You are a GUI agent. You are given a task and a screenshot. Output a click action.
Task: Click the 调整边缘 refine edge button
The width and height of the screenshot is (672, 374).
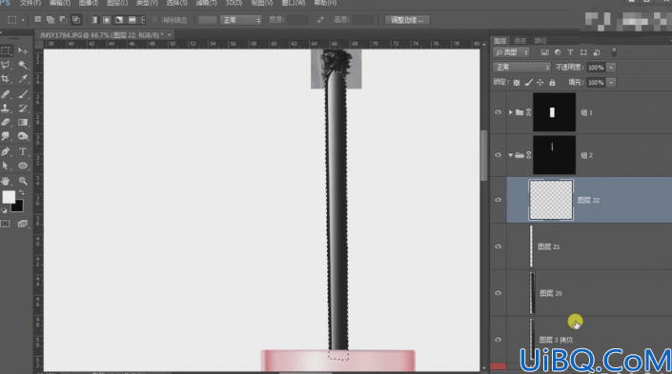(x=407, y=20)
